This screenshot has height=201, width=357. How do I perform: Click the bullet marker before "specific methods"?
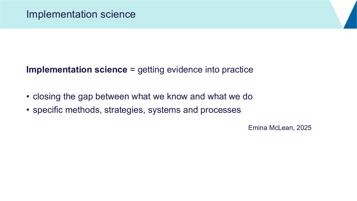(x=28, y=110)
